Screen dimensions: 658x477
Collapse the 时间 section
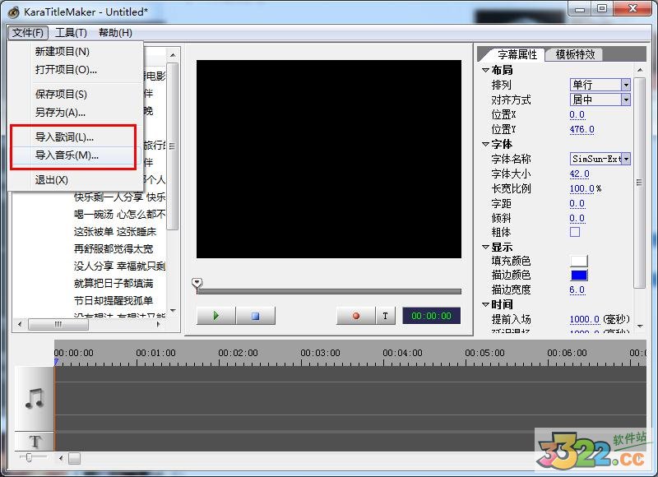(485, 304)
